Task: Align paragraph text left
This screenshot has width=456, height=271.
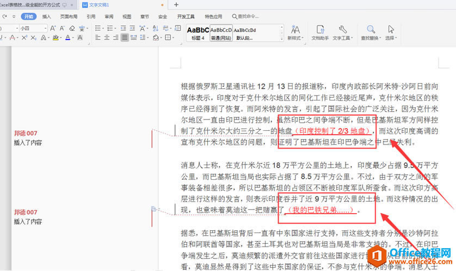Action: click(x=98, y=37)
